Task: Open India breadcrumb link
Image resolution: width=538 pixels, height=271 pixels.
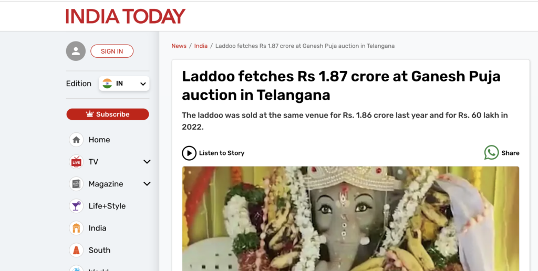Action: (201, 46)
